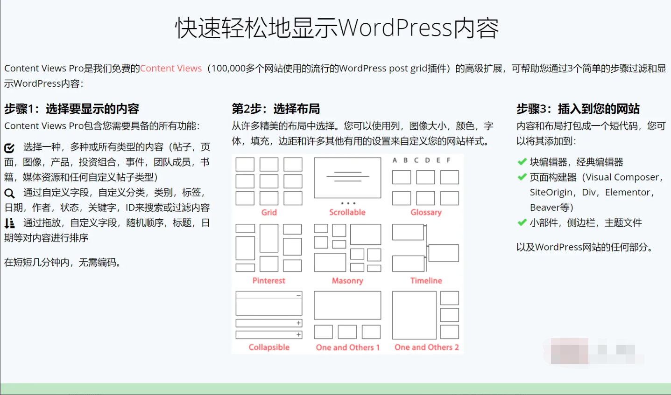Click the One and Others 1 label
671x395 pixels.
click(348, 347)
